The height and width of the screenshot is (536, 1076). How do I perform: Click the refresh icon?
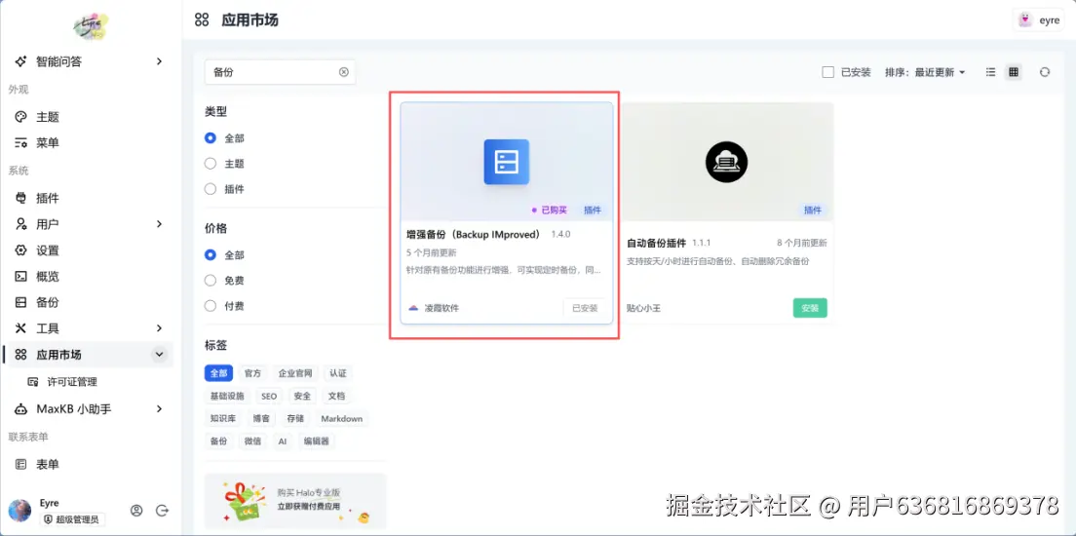1045,72
